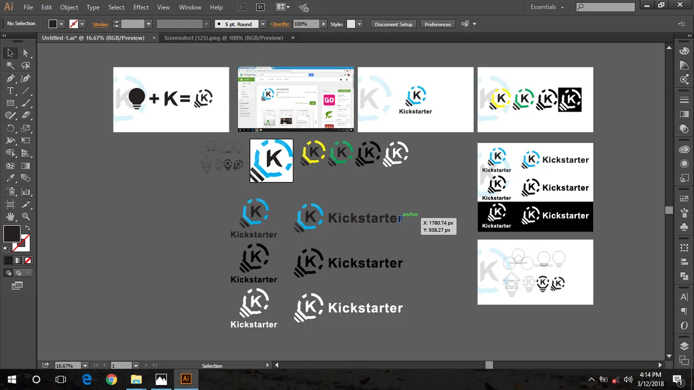
Task: Open the Window menu
Action: coord(190,7)
